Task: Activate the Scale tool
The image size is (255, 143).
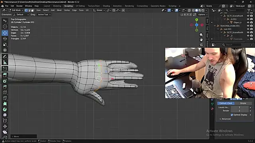Action: pyautogui.click(x=5, y=44)
